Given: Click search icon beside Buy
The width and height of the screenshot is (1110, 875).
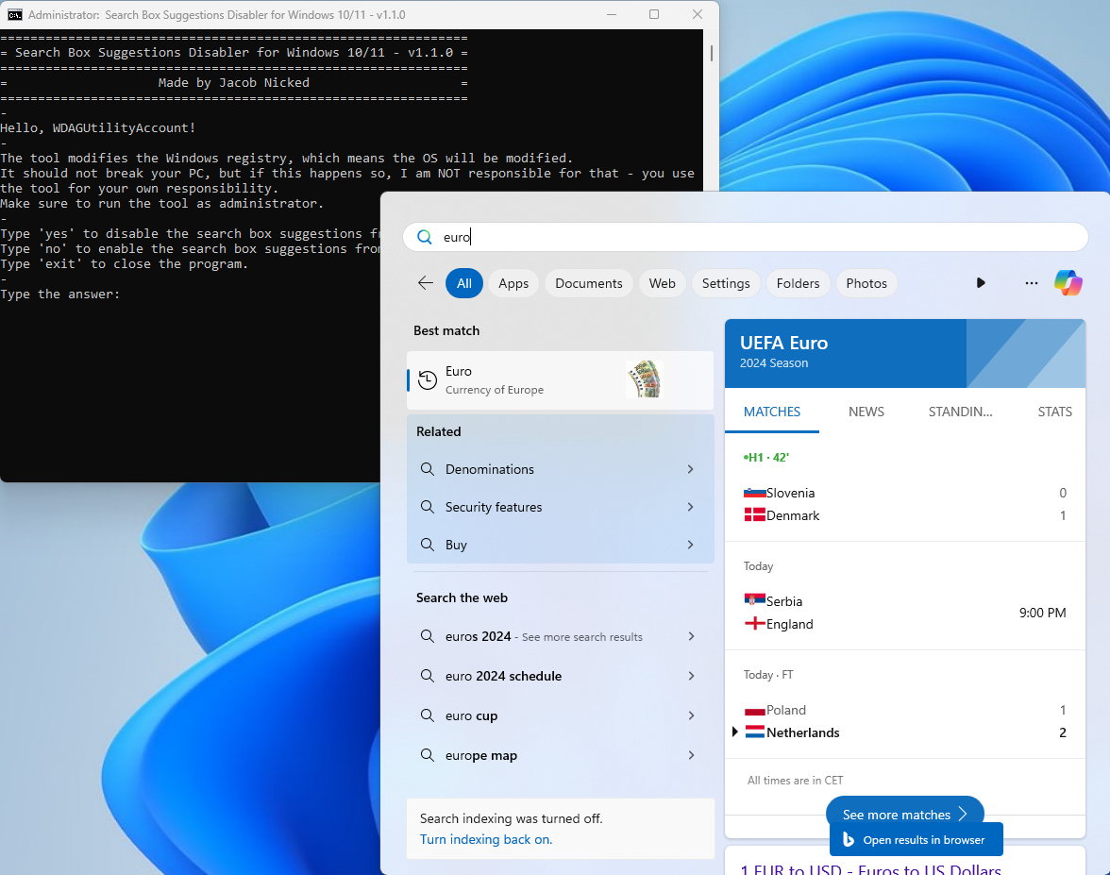Looking at the screenshot, I should coord(427,545).
